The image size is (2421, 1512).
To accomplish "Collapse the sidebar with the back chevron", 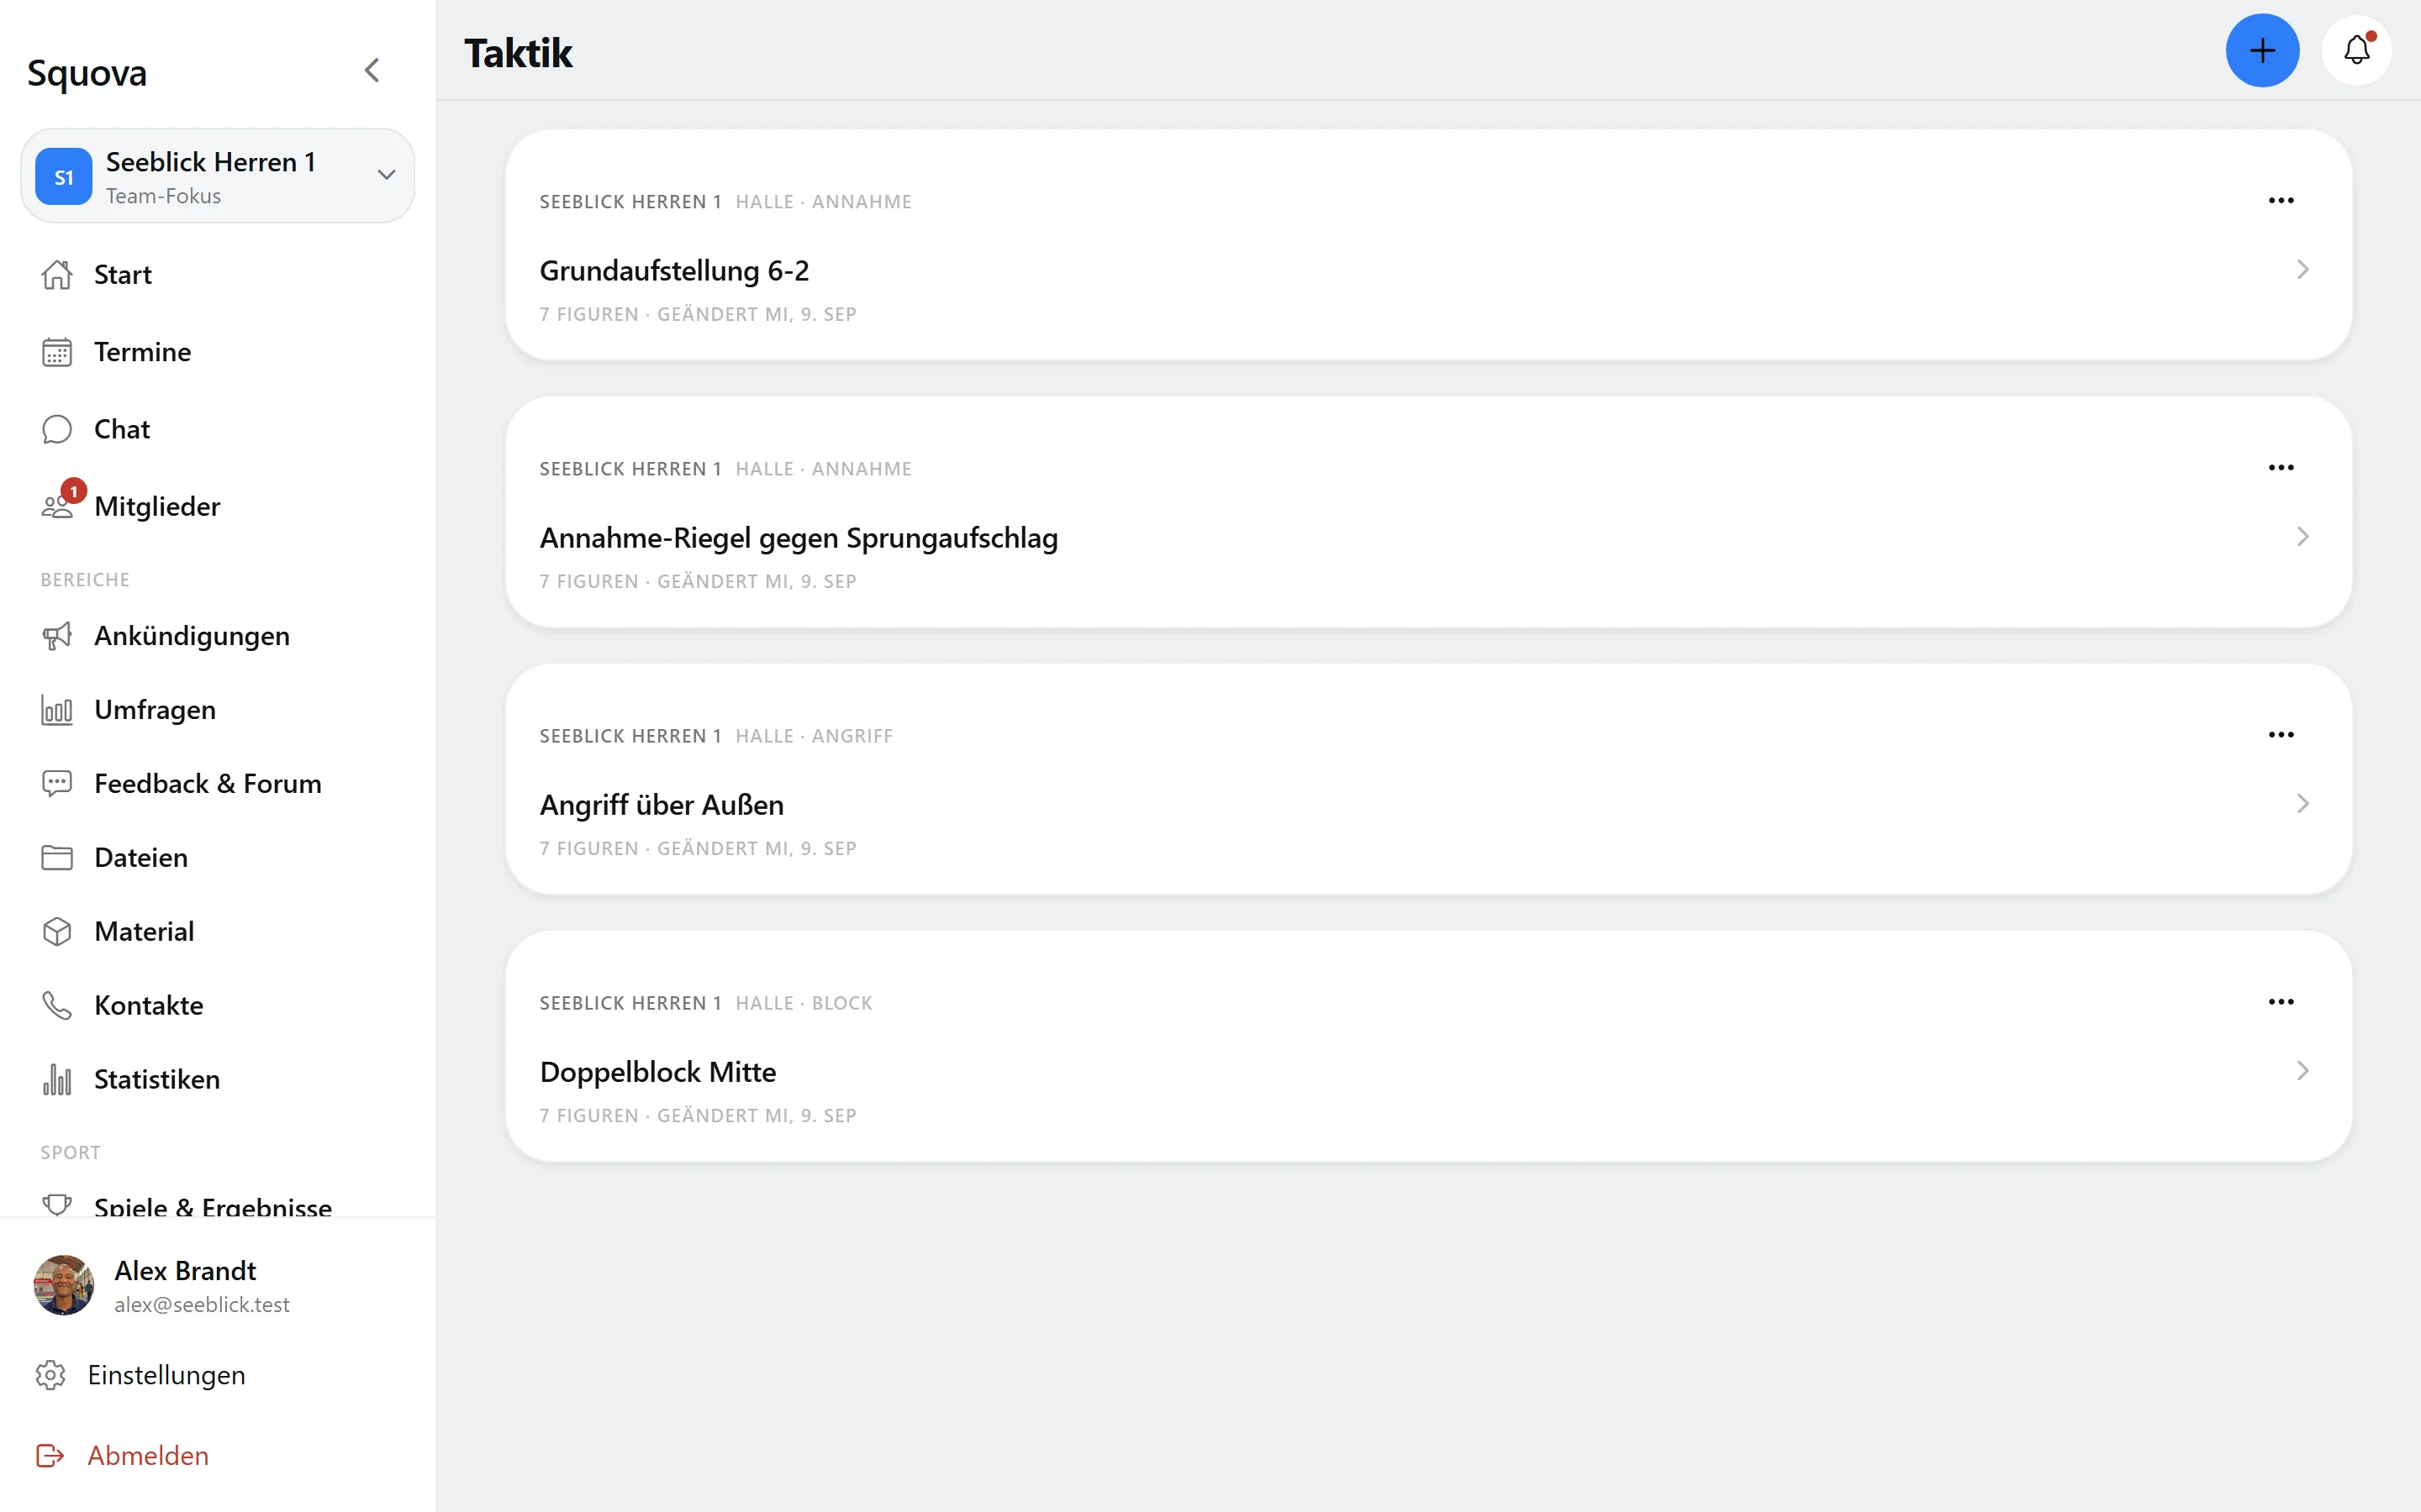I will click(372, 70).
